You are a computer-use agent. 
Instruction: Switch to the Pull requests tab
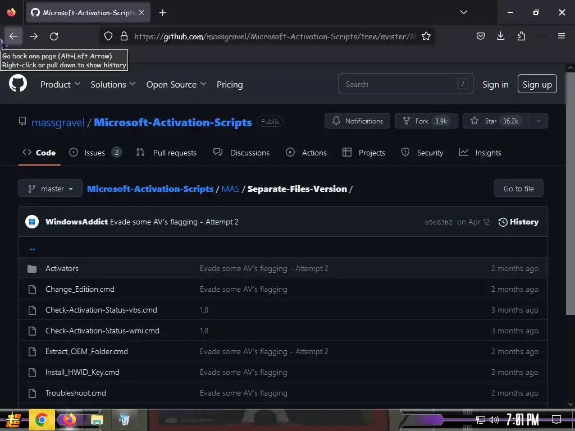pos(166,153)
